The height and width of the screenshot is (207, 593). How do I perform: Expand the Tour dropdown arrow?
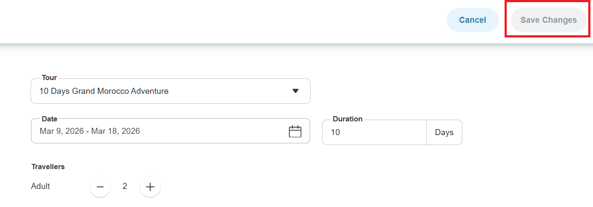point(295,91)
